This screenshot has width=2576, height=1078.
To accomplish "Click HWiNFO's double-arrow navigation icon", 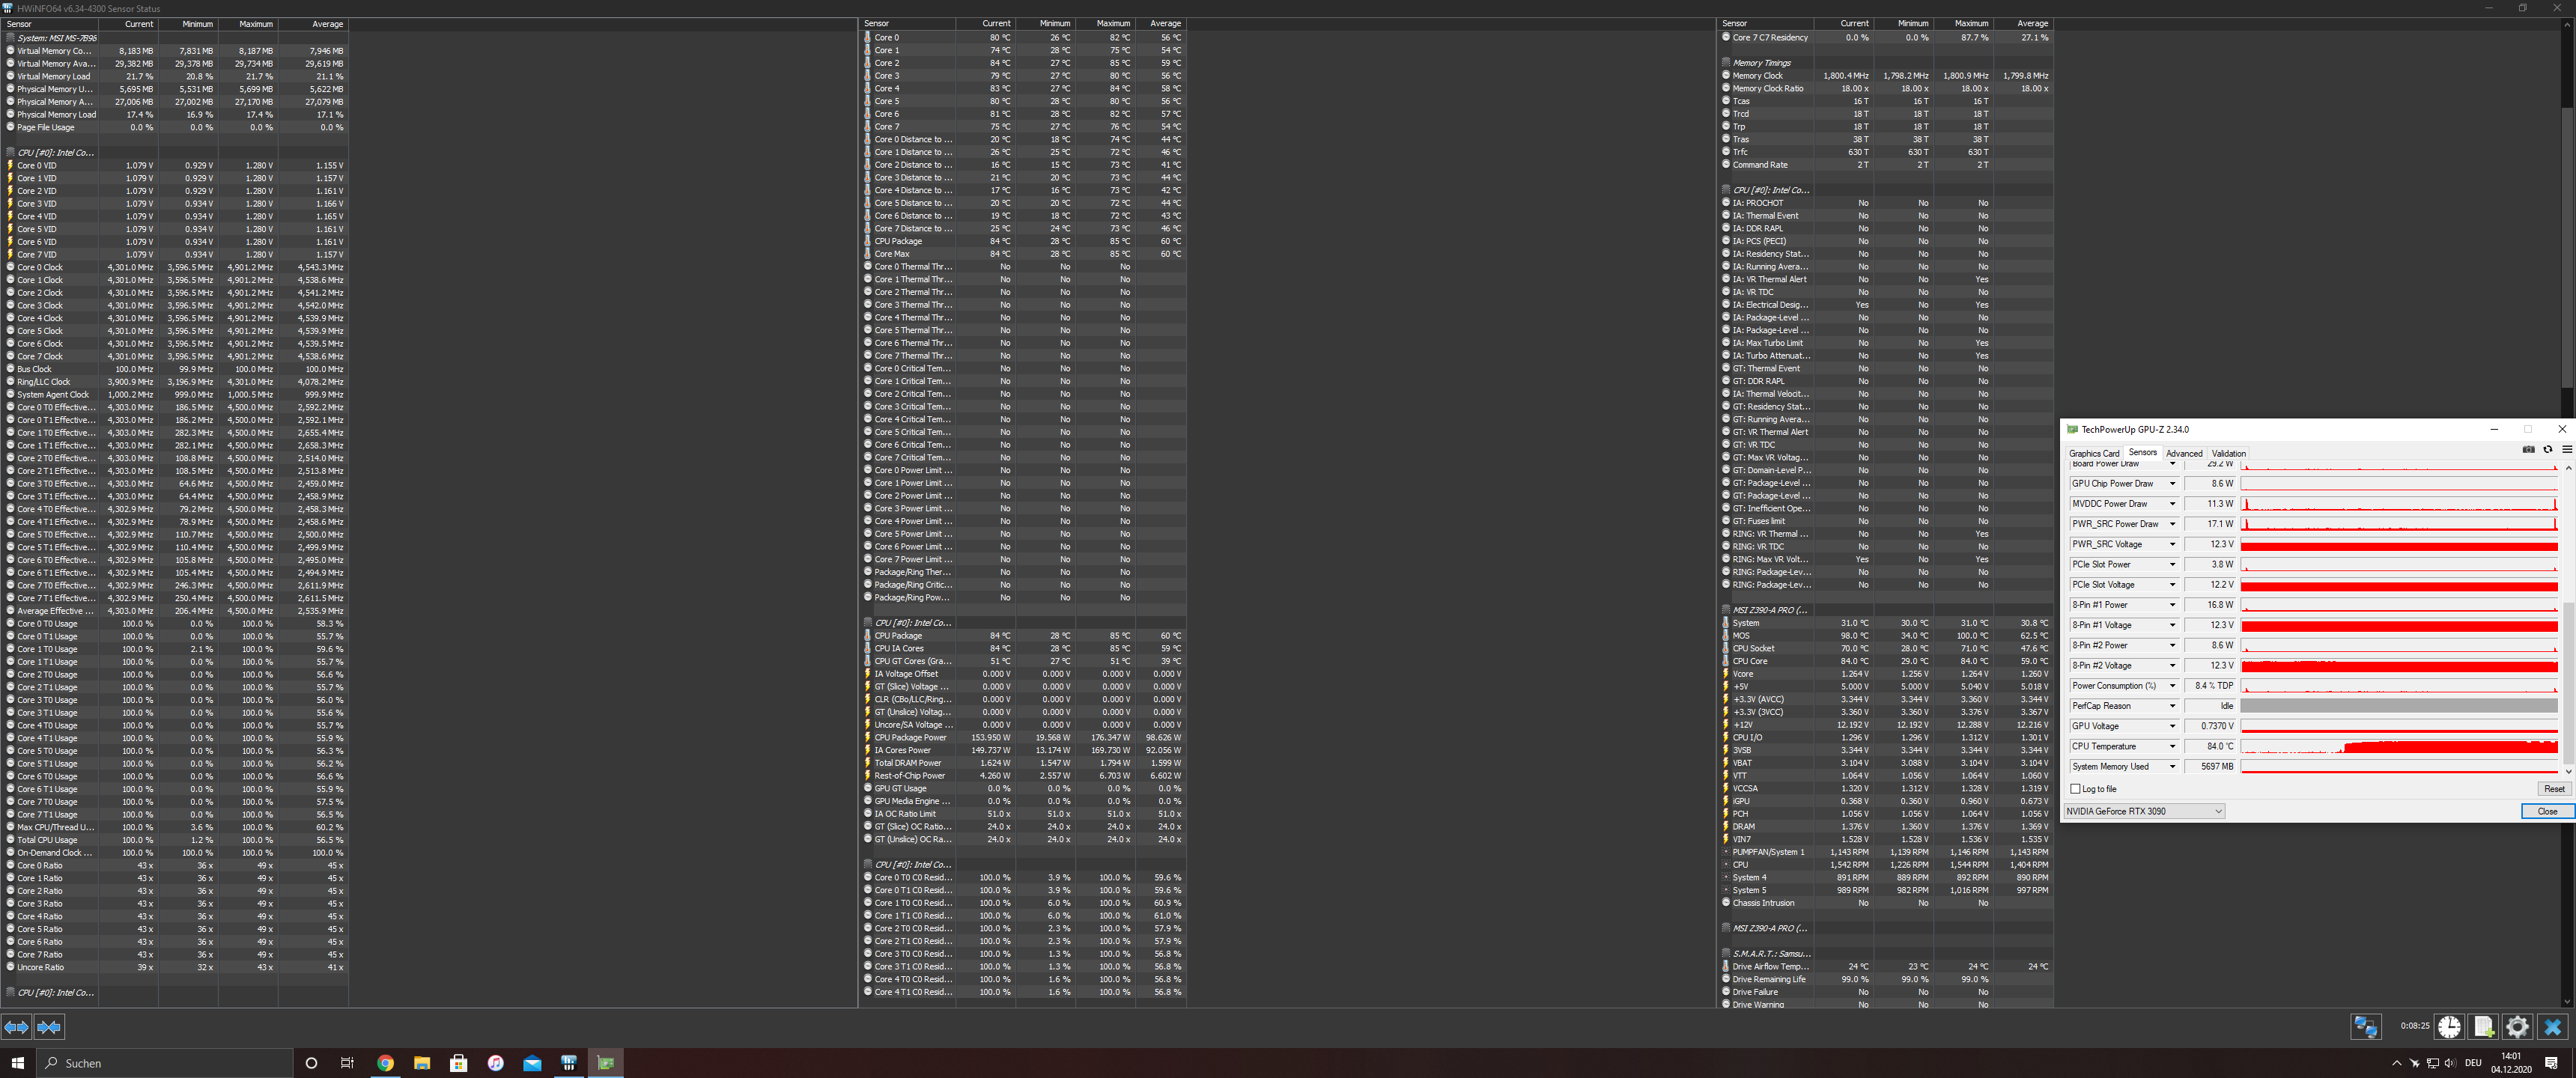I will pyautogui.click(x=47, y=1027).
